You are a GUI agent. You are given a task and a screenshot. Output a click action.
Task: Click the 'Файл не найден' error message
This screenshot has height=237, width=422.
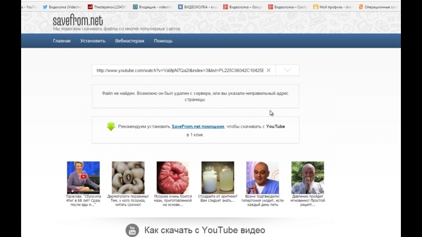click(195, 96)
